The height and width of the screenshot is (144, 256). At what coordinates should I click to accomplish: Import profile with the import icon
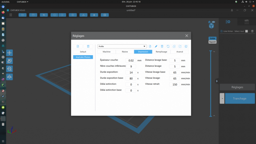174,47
